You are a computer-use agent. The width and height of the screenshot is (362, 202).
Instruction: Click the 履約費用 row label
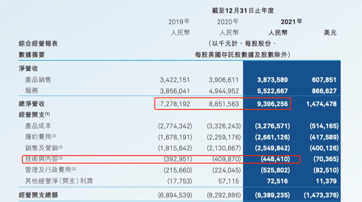pyautogui.click(x=38, y=137)
